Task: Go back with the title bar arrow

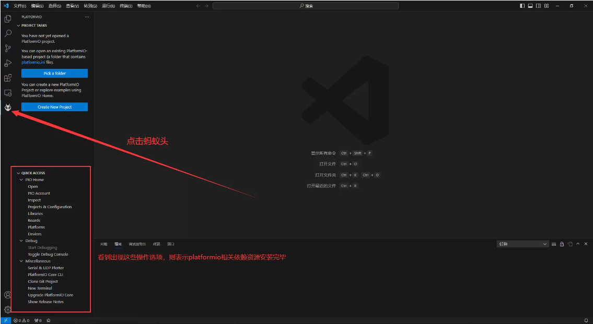Action: [x=198, y=6]
